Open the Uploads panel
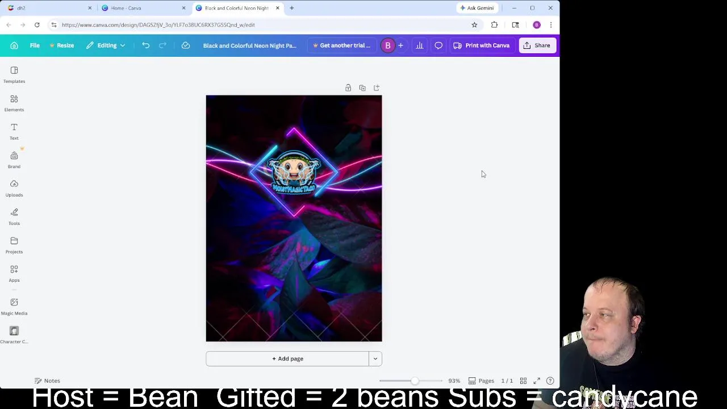727x409 pixels. click(x=14, y=188)
